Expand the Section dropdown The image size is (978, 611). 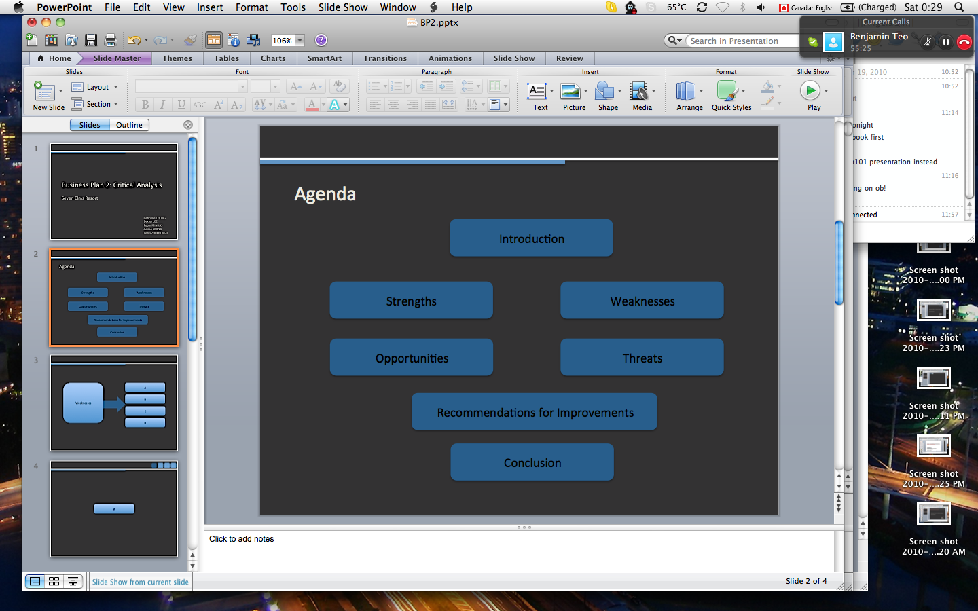point(115,104)
